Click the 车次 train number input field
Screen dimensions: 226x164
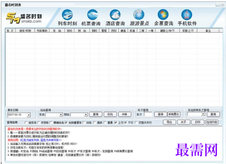coord(148,115)
